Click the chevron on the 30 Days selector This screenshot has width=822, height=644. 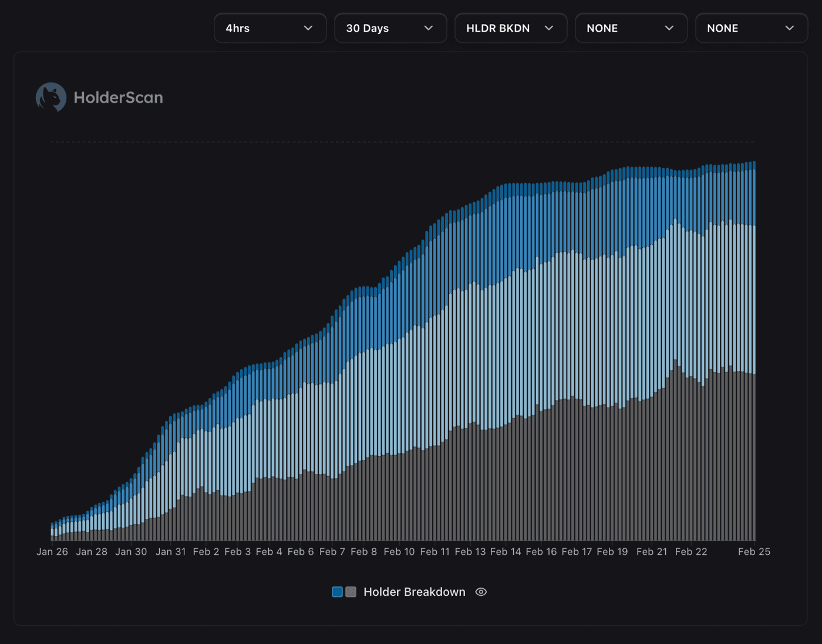429,28
